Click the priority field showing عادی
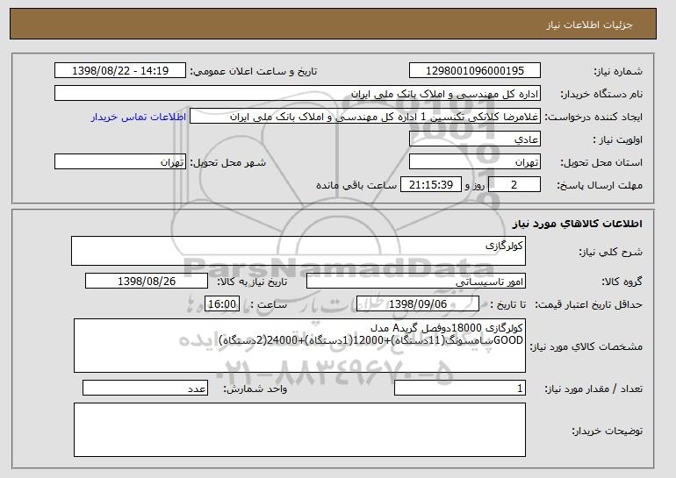The height and width of the screenshot is (478, 676). coord(475,139)
